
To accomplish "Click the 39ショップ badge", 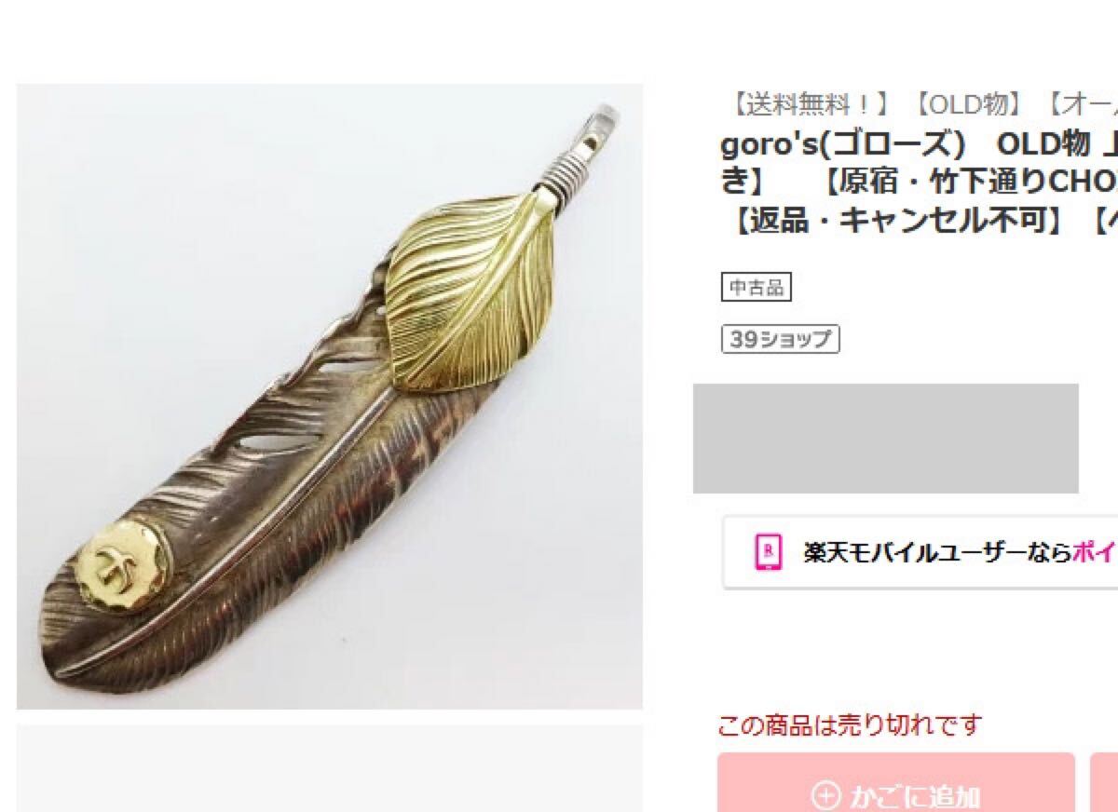I will [x=781, y=339].
